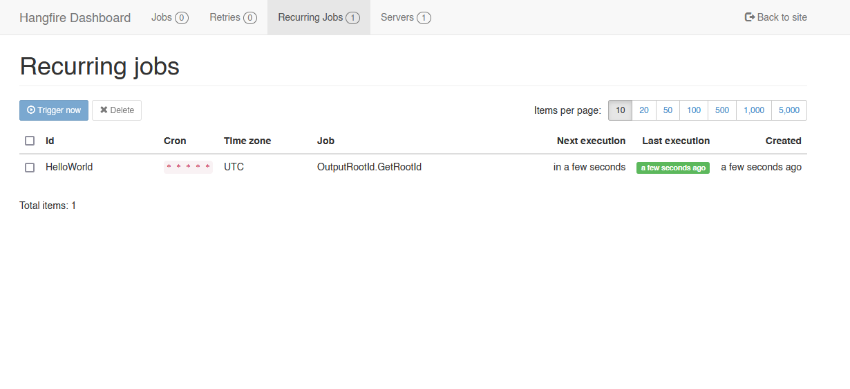Click the Jobs count badge
The height and width of the screenshot is (389, 850).
click(x=182, y=18)
